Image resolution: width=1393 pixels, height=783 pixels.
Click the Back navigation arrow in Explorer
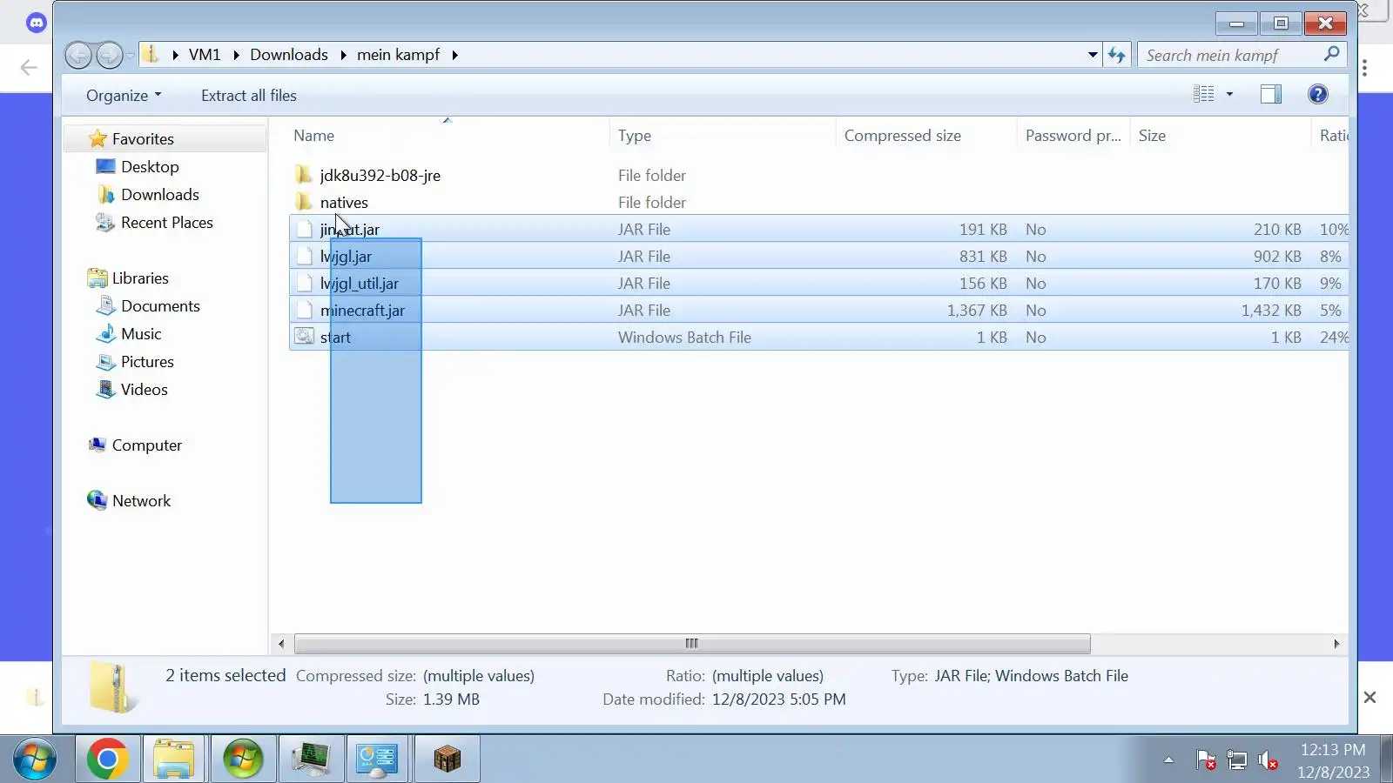[x=78, y=55]
